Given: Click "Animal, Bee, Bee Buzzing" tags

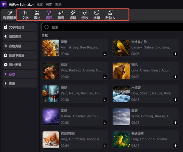Looking at the screenshot, I should (80, 47).
